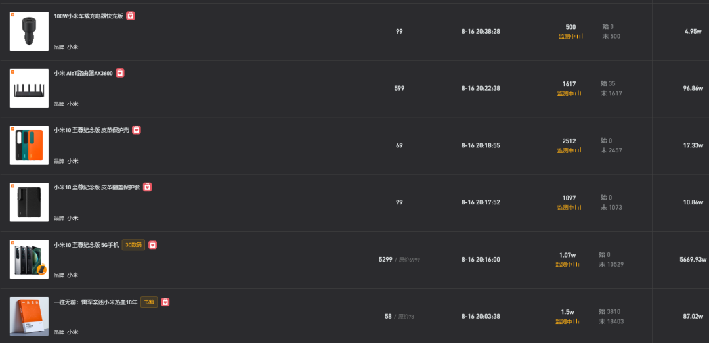Click favorite heart icon for 100W car charger

tap(130, 16)
